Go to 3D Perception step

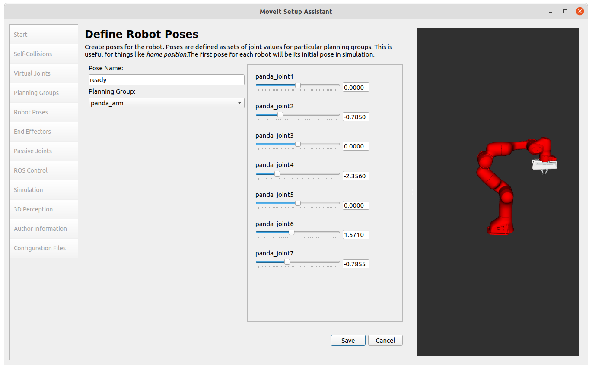[43, 209]
